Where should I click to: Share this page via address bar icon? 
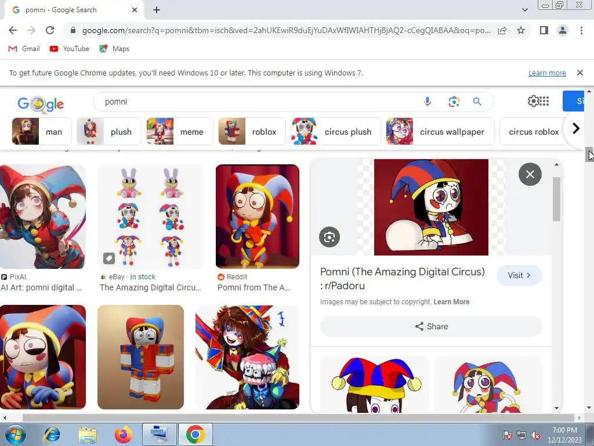tap(502, 30)
